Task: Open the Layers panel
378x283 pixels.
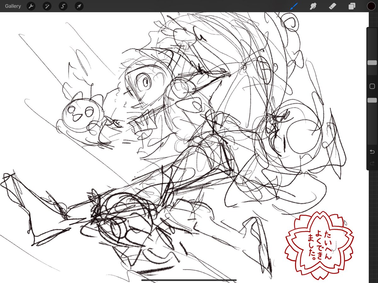Action: (x=352, y=6)
